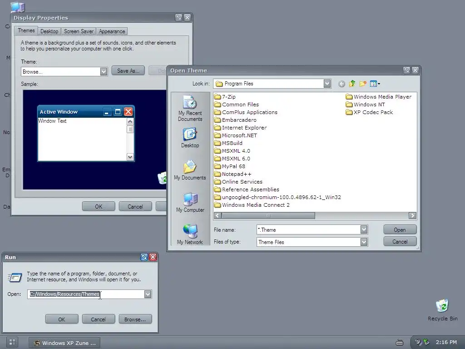Screen dimensions: 465x349
Task: Select the ungoogled-chromium folder
Action: coord(277,197)
